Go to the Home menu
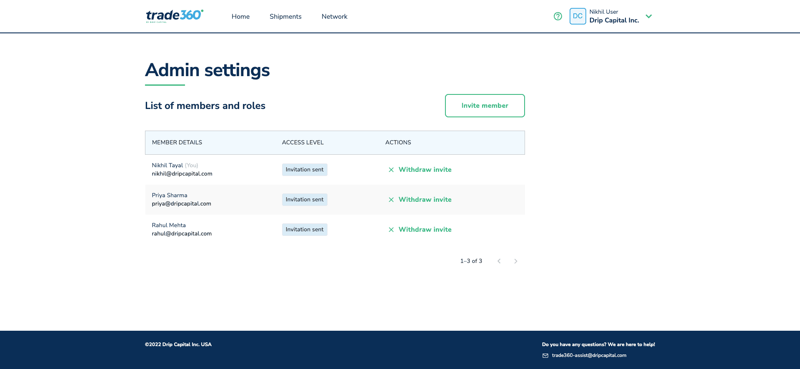 pyautogui.click(x=240, y=16)
